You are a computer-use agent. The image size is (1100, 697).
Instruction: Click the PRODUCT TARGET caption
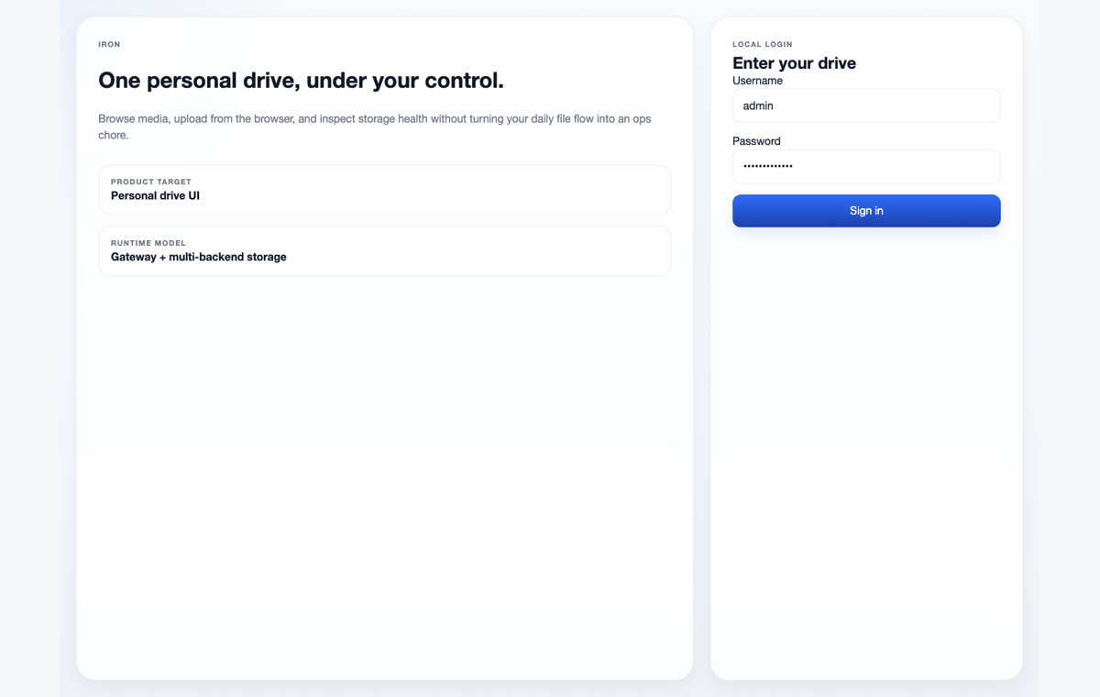click(x=151, y=182)
